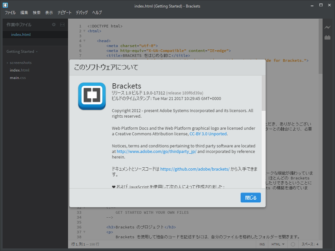The image size is (335, 251).
Task: Collapse the head code fold arrow on line 4
Action: click(x=84, y=41)
